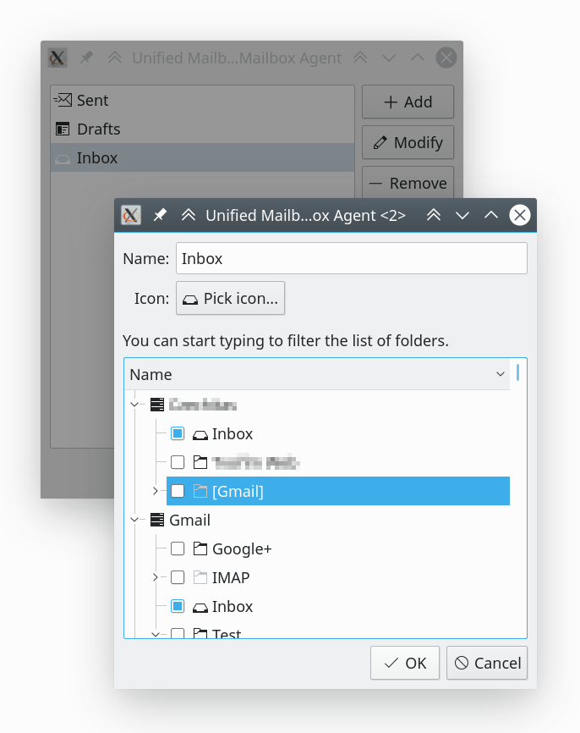Click Remove button in background window
The width and height of the screenshot is (580, 733).
(408, 183)
